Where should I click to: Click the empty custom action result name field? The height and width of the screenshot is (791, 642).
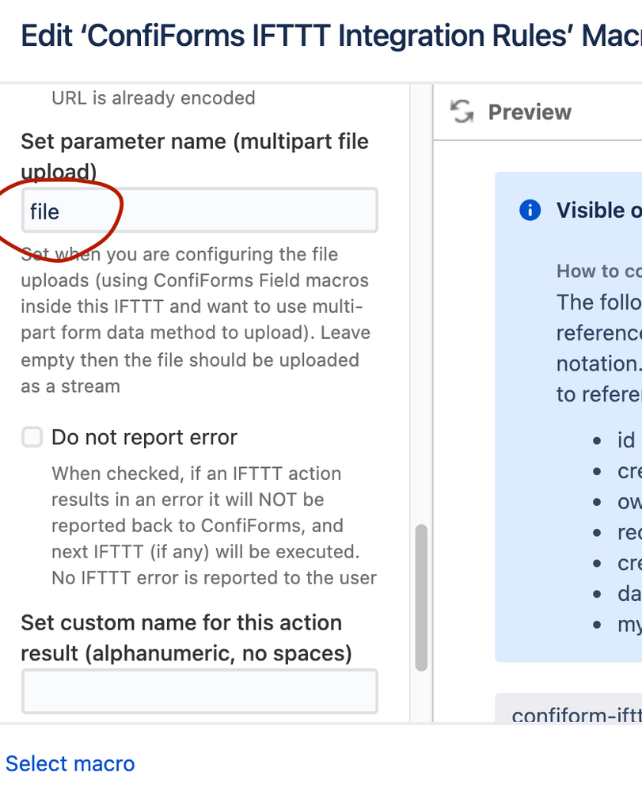(199, 691)
